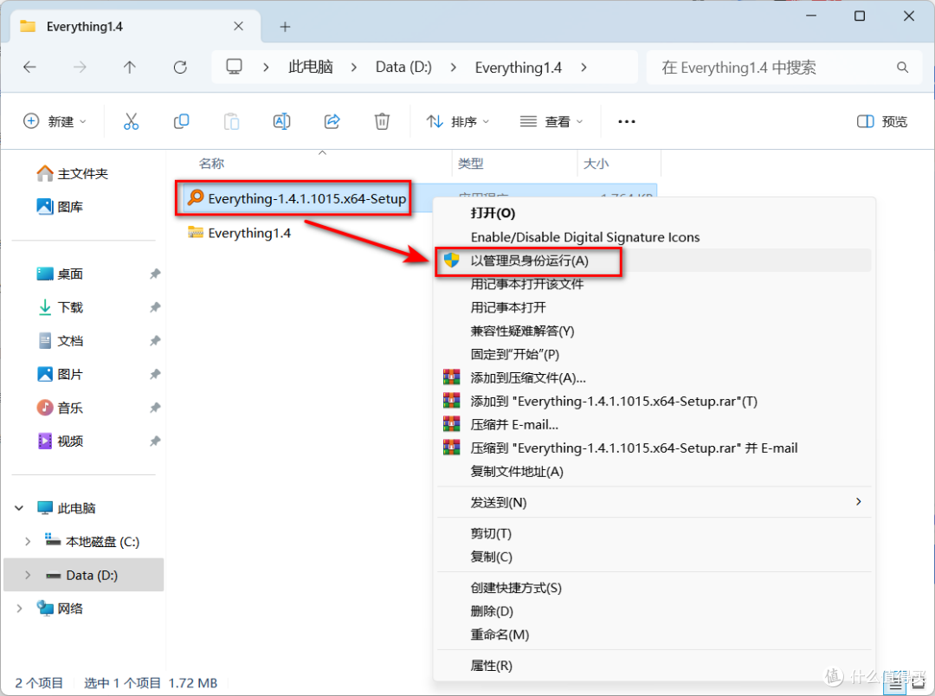Open the 发送到(N) submenu arrow

pos(859,501)
